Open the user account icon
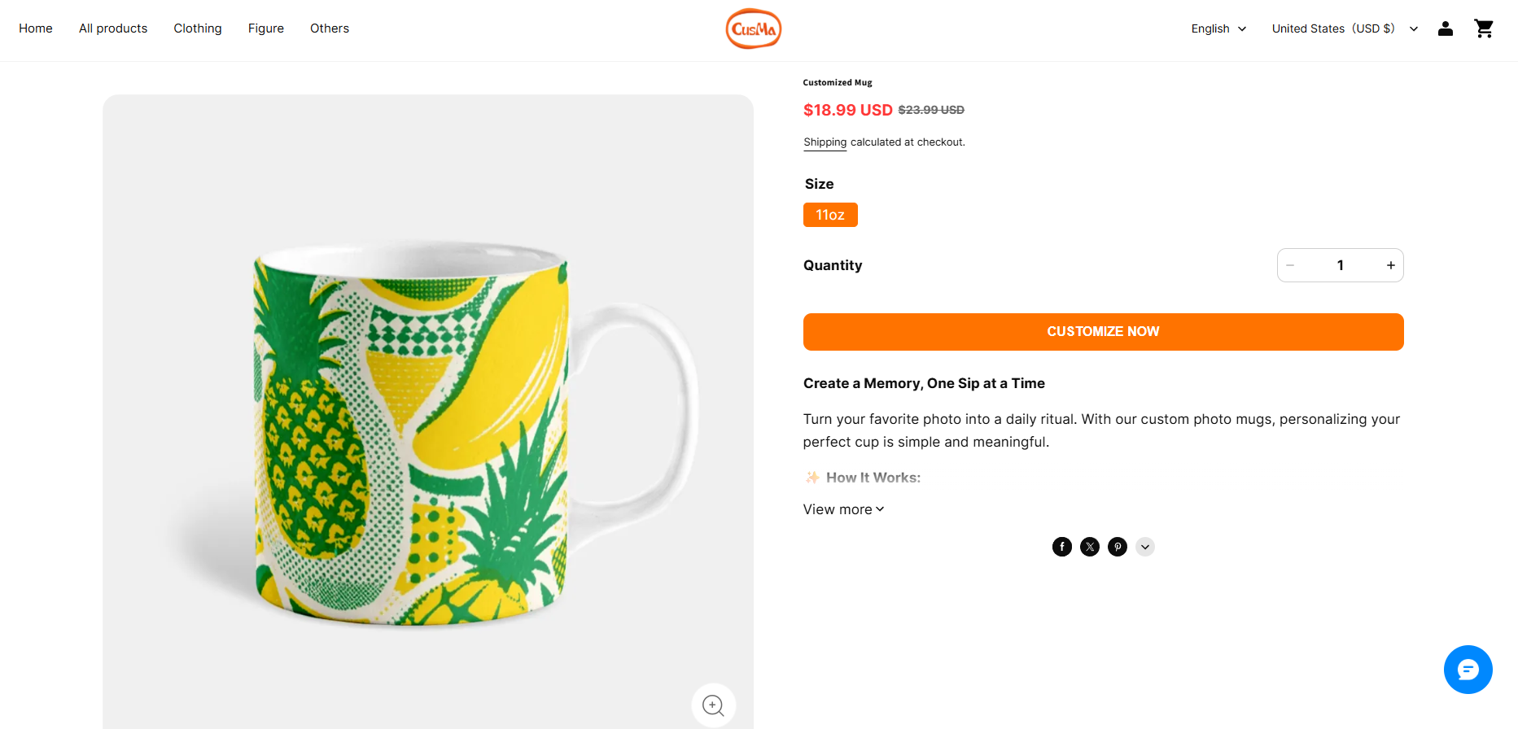Viewport: 1518px width, 729px height. coord(1446,28)
